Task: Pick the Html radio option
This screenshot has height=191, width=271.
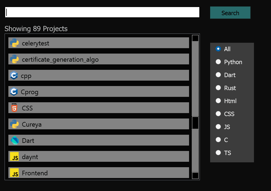Action: (x=218, y=101)
